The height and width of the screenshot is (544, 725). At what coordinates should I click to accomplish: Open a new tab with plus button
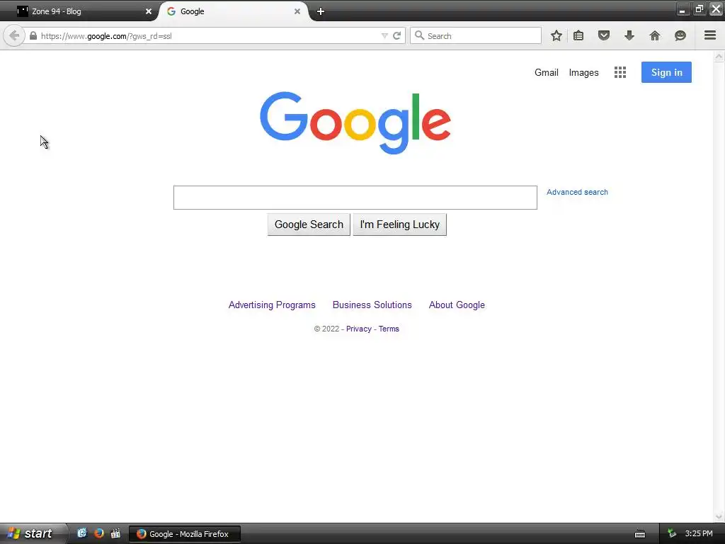pyautogui.click(x=321, y=11)
